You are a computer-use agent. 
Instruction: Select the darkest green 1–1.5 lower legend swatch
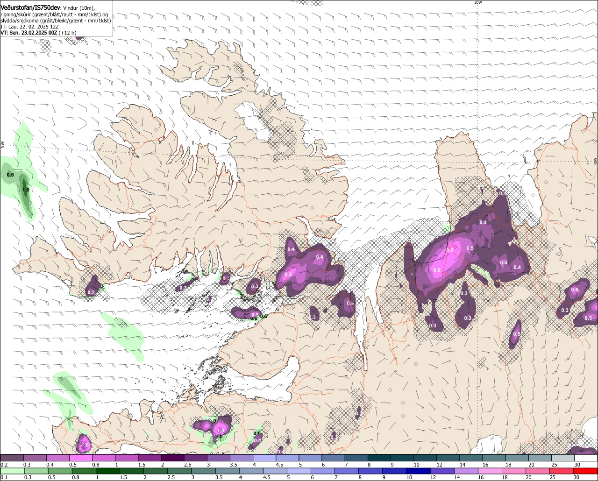point(108,471)
